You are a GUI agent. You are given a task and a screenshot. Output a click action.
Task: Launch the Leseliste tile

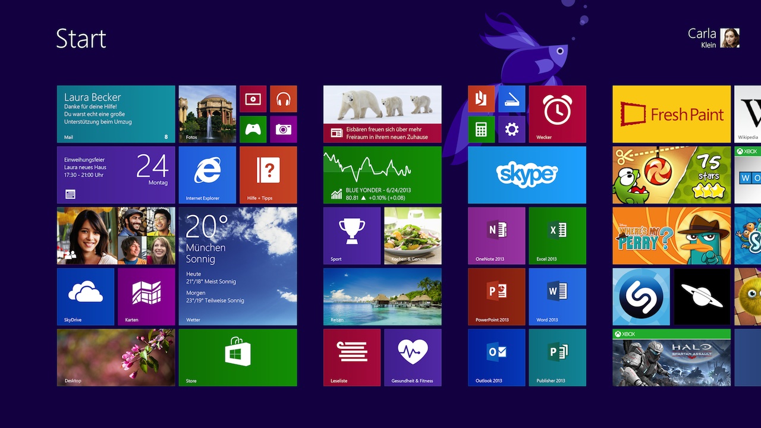tap(352, 358)
